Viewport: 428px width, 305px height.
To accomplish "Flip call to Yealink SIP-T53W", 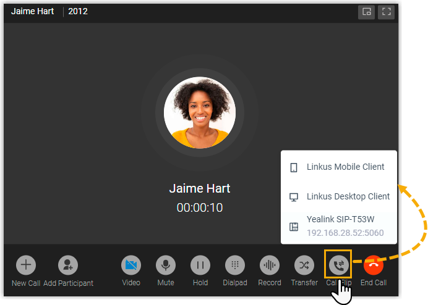I will click(339, 226).
